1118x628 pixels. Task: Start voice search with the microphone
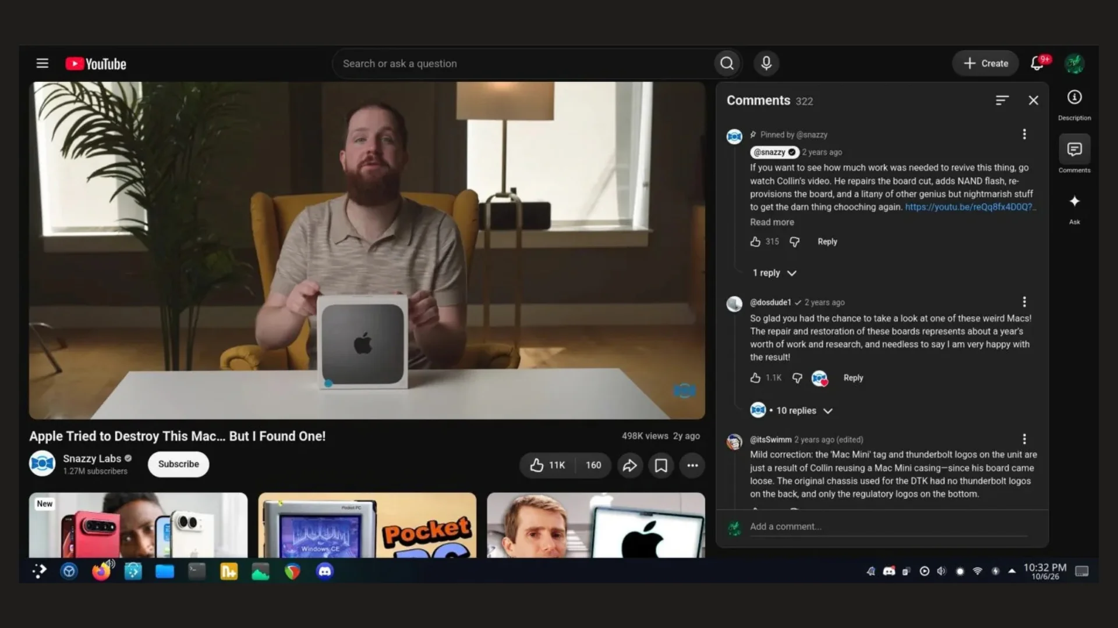pos(766,63)
